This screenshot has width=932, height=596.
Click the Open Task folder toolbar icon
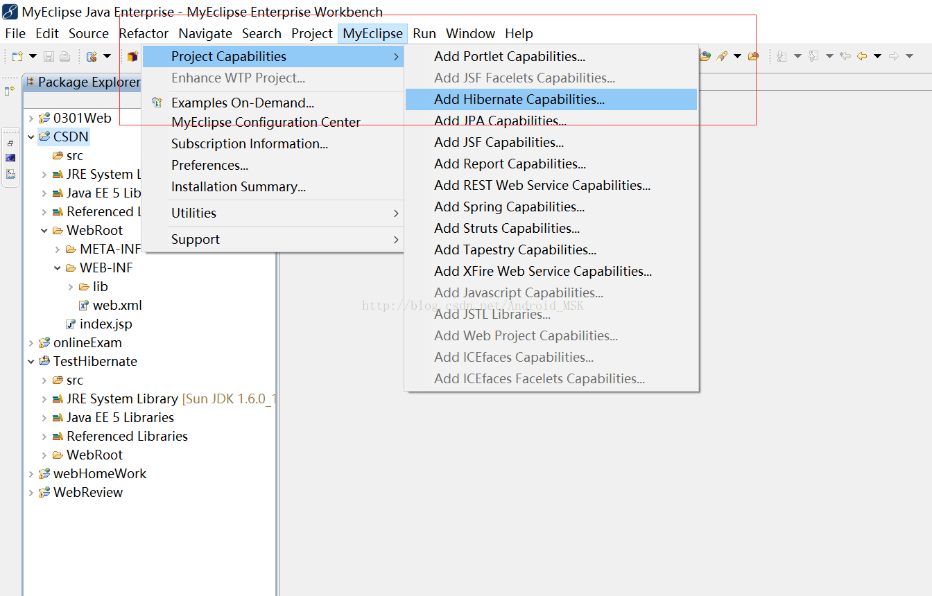point(753,56)
